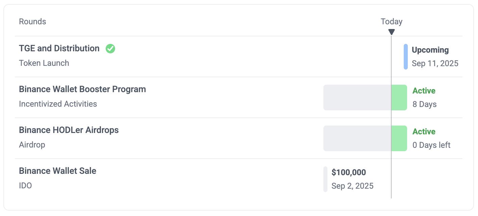Open the Binance Wallet Sale round
Image resolution: width=478 pixels, height=216 pixels.
[57, 171]
